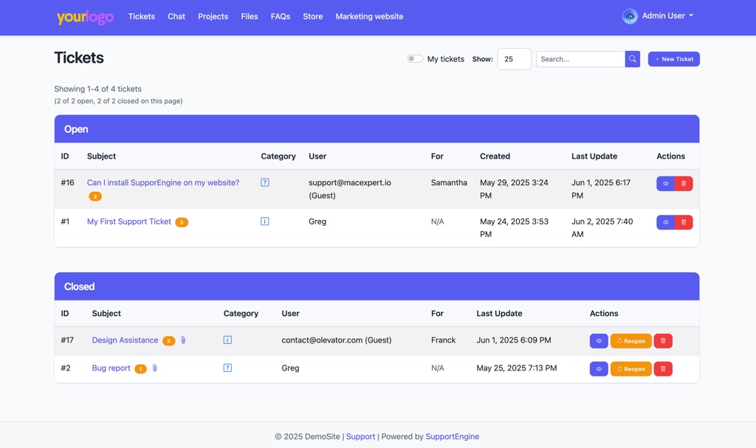This screenshot has width=756, height=448.
Task: Enable the My tickets toggle
Action: (x=415, y=58)
